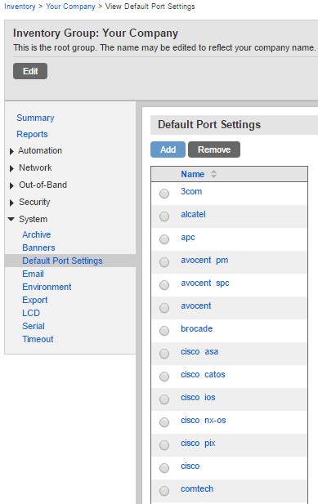The width and height of the screenshot is (318, 504).
Task: Open the Default Port Settings menu item
Action: [x=62, y=261]
